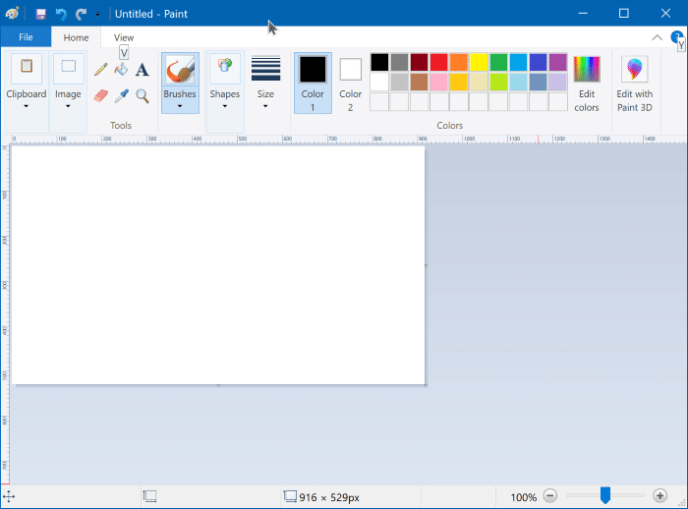This screenshot has width=688, height=509.
Task: Open Edit colors dialog
Action: [587, 84]
